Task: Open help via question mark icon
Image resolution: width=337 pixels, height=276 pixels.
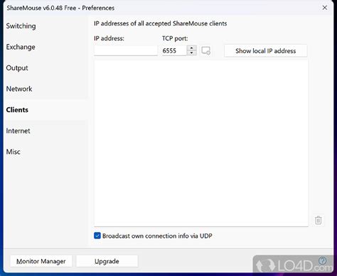Action: (323, 260)
